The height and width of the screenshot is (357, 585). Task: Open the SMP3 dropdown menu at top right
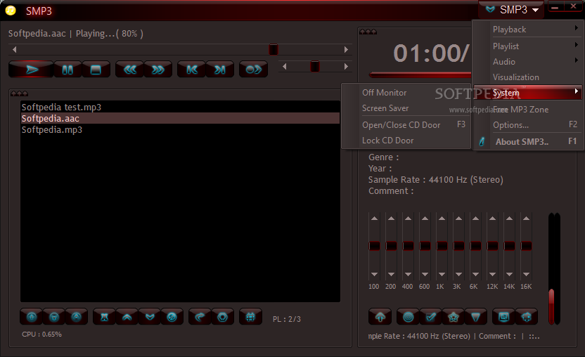pyautogui.click(x=512, y=10)
